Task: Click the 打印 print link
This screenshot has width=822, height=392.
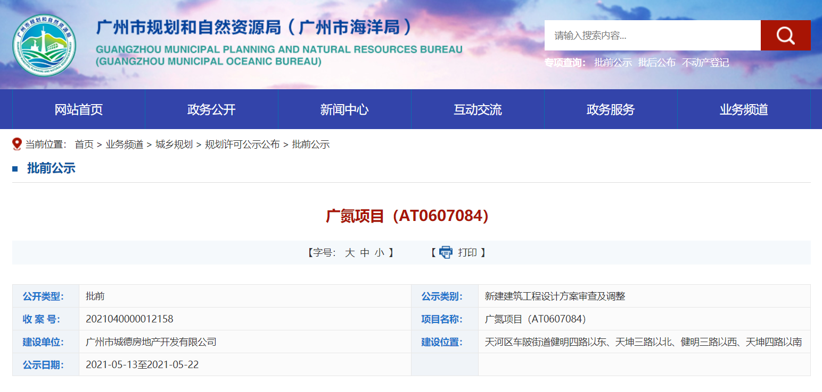Action: (x=467, y=253)
